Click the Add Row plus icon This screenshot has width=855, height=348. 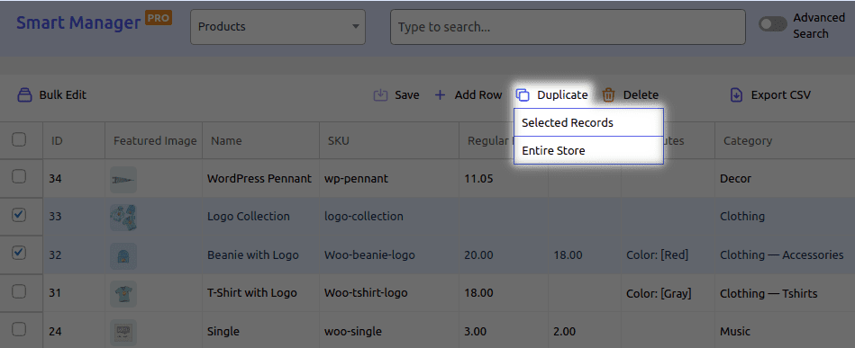[440, 95]
